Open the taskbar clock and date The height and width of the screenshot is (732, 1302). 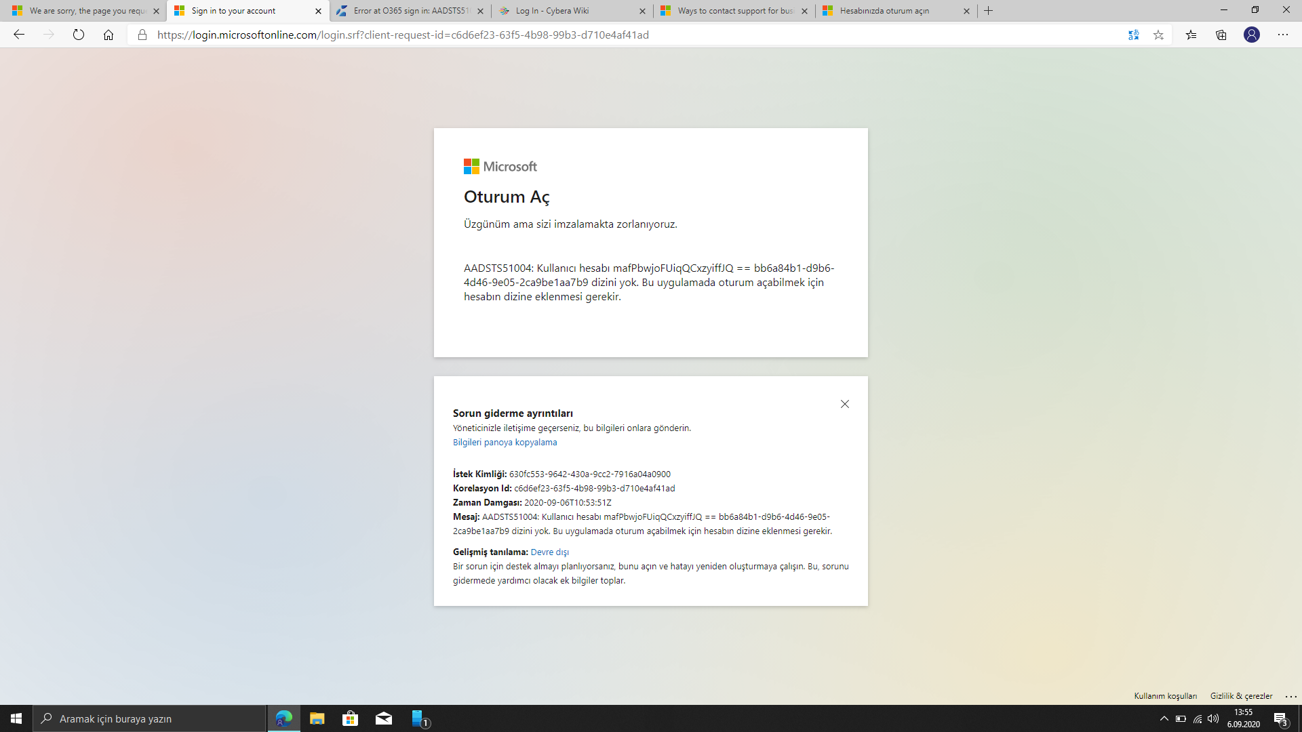[x=1244, y=718]
